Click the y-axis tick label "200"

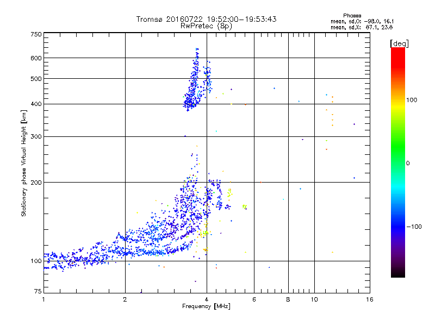pos(36,183)
